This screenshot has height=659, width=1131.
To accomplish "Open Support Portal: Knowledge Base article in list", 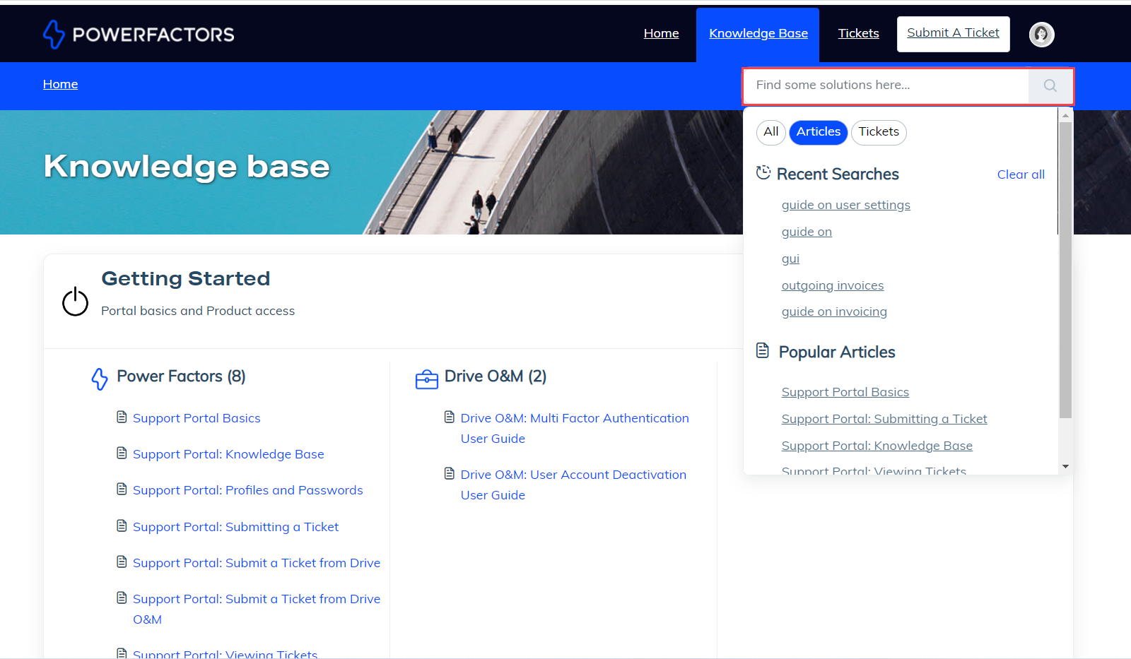I will [228, 454].
